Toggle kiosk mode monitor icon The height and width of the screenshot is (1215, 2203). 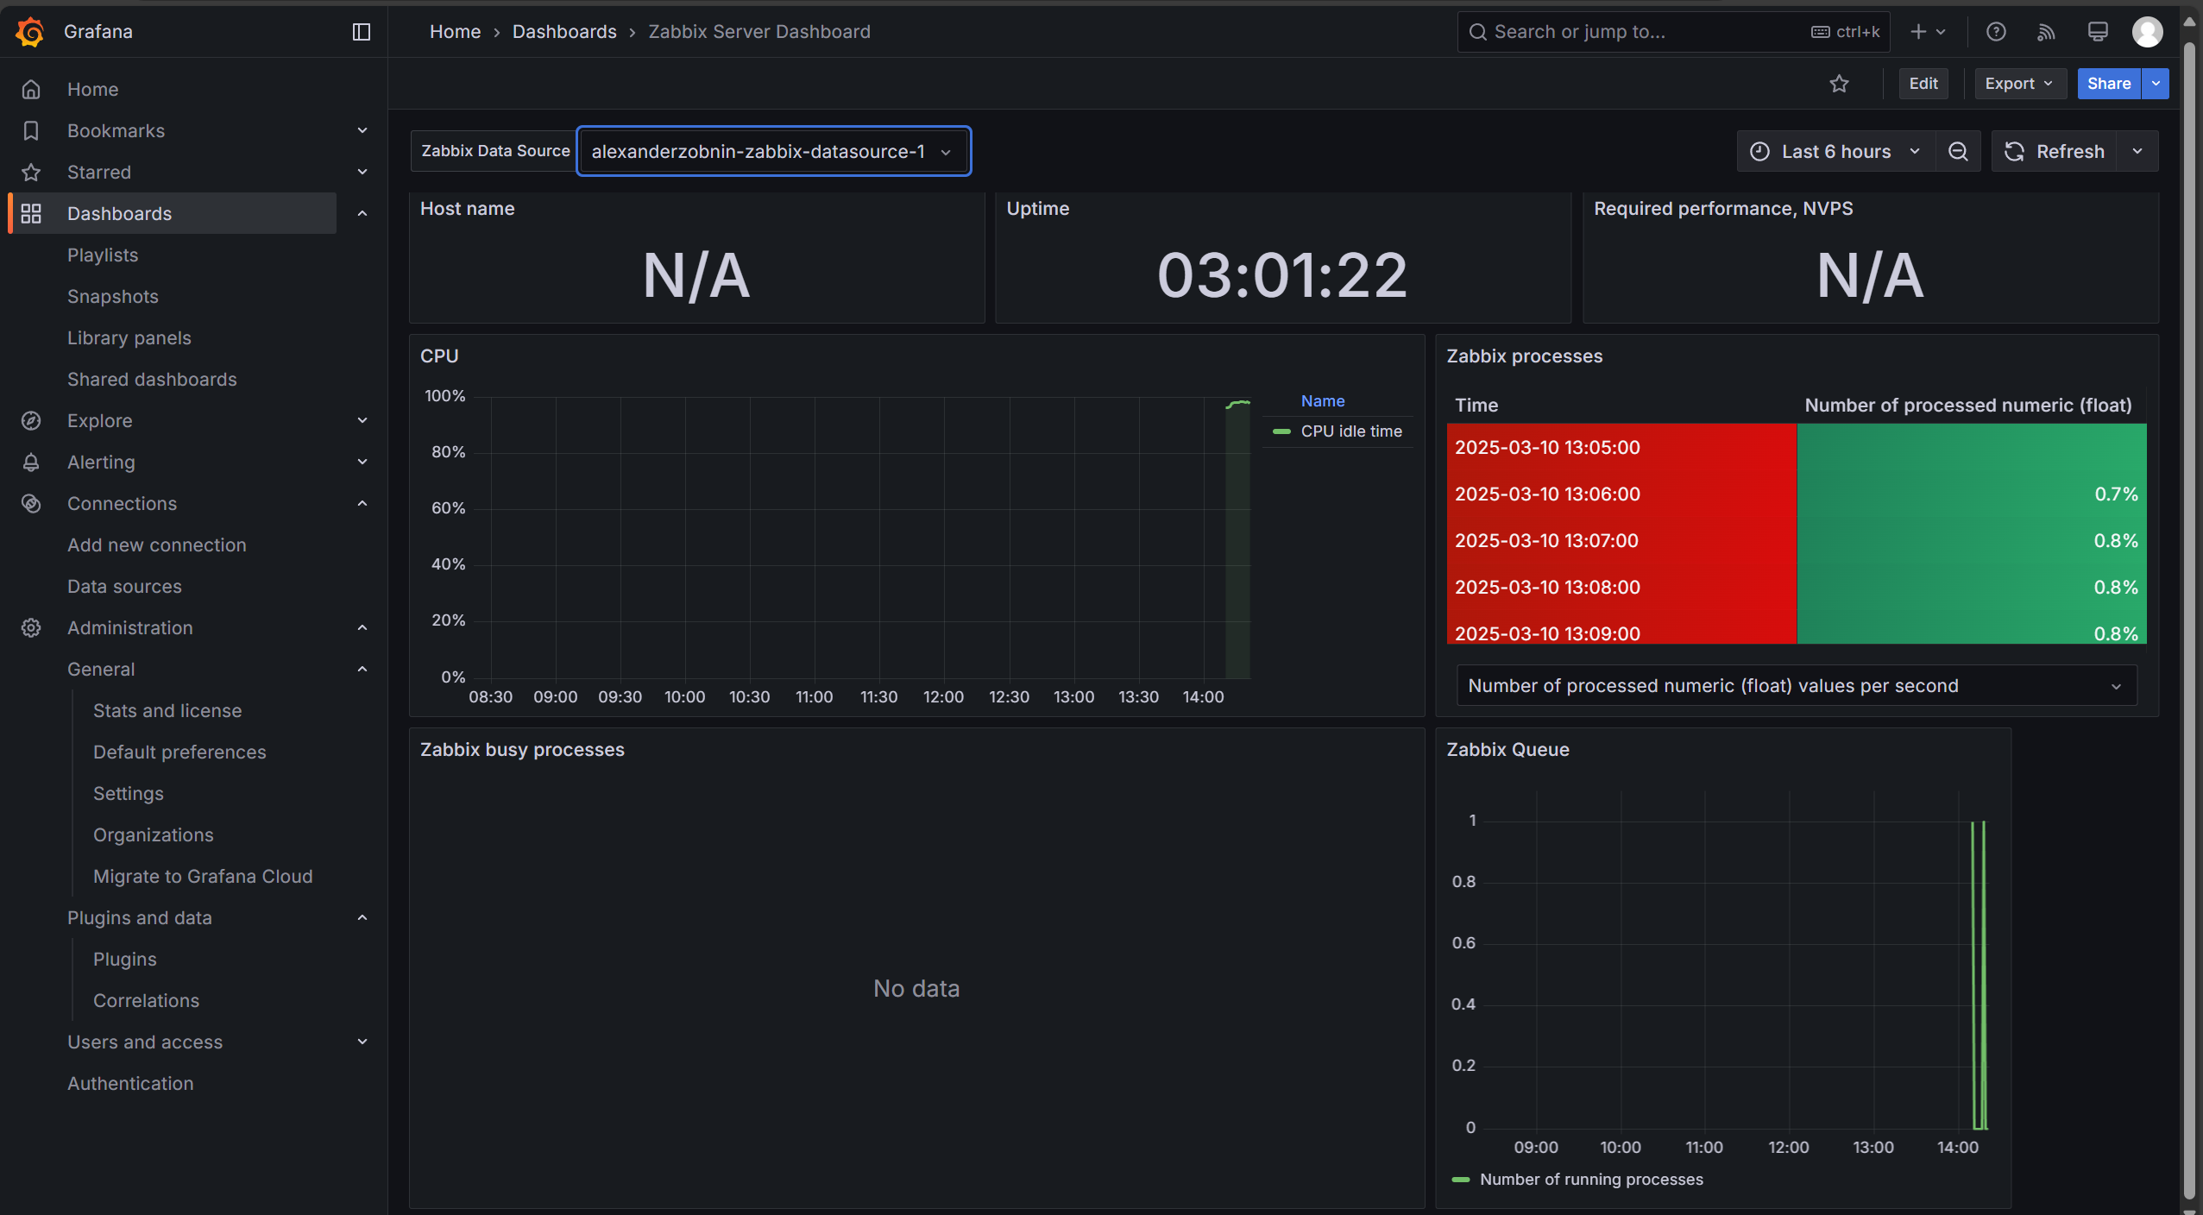click(x=2098, y=32)
